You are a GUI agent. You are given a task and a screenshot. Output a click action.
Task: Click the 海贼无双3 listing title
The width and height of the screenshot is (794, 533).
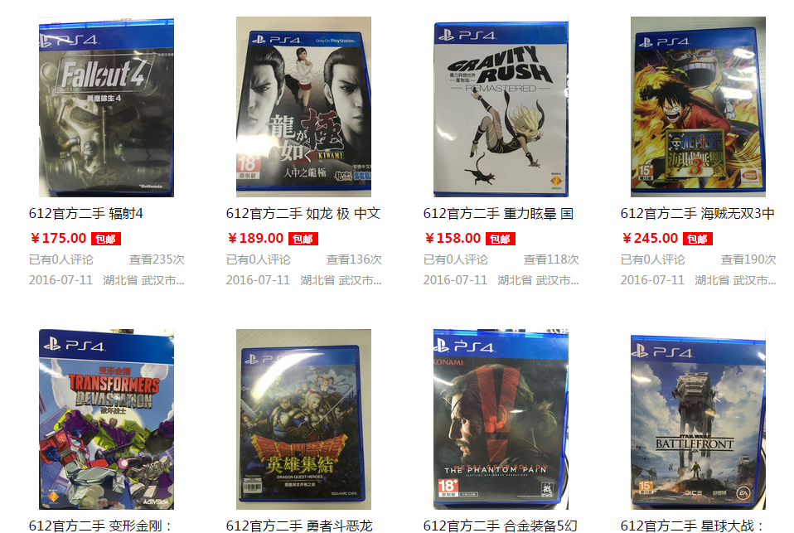coord(697,213)
